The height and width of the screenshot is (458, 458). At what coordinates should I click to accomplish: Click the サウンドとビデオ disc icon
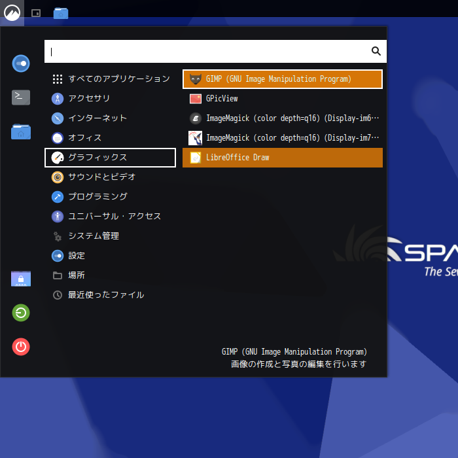(x=58, y=177)
